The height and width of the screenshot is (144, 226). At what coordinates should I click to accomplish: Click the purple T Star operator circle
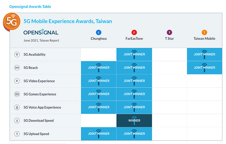[169, 32]
